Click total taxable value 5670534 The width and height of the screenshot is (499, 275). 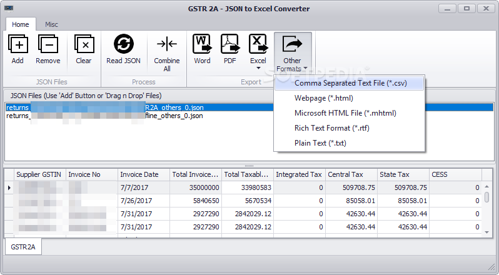coord(248,201)
